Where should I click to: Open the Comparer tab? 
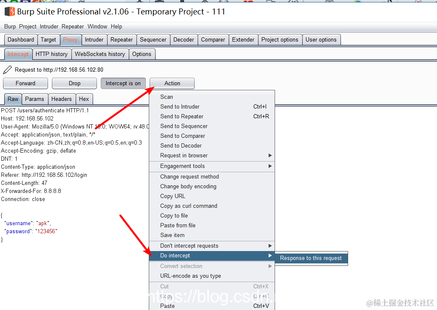[213, 40]
